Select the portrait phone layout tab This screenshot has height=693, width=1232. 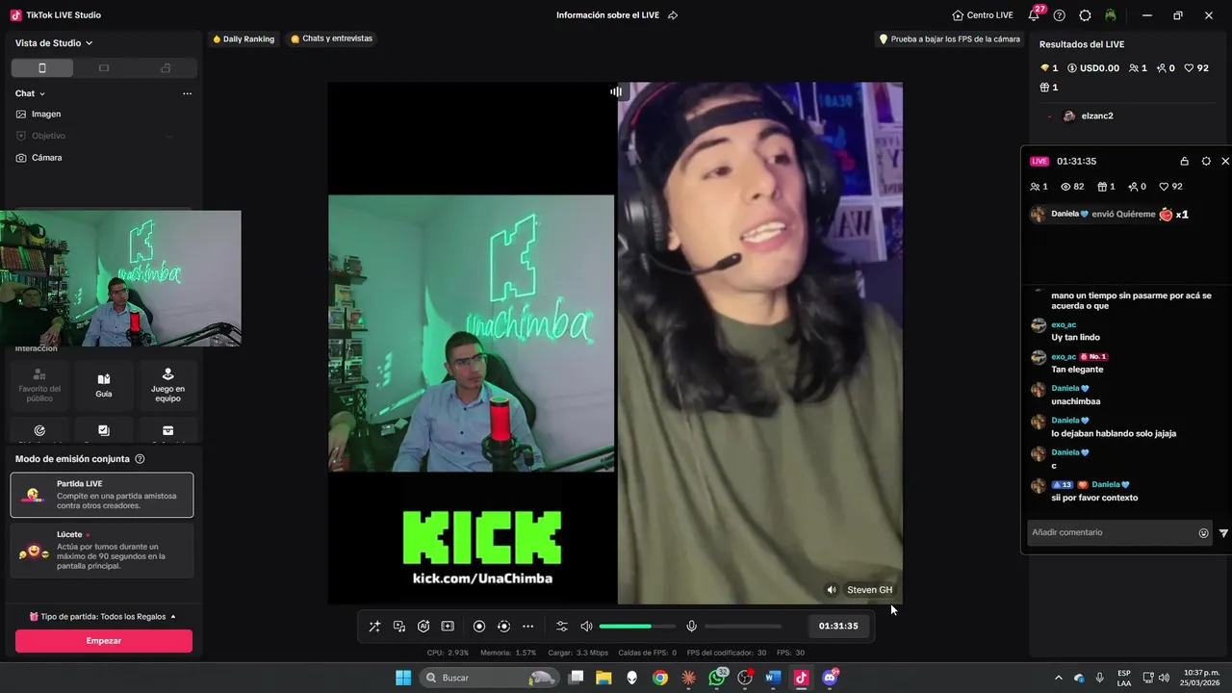pos(42,68)
